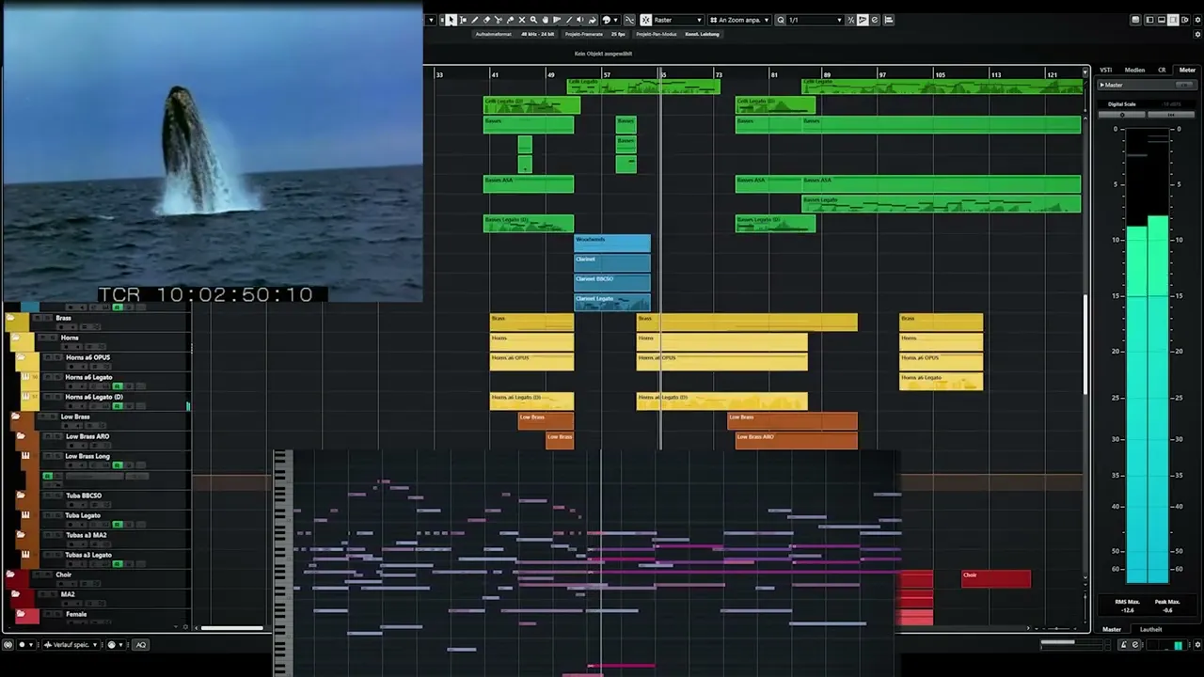Select the Time Warp tool

pos(557,20)
